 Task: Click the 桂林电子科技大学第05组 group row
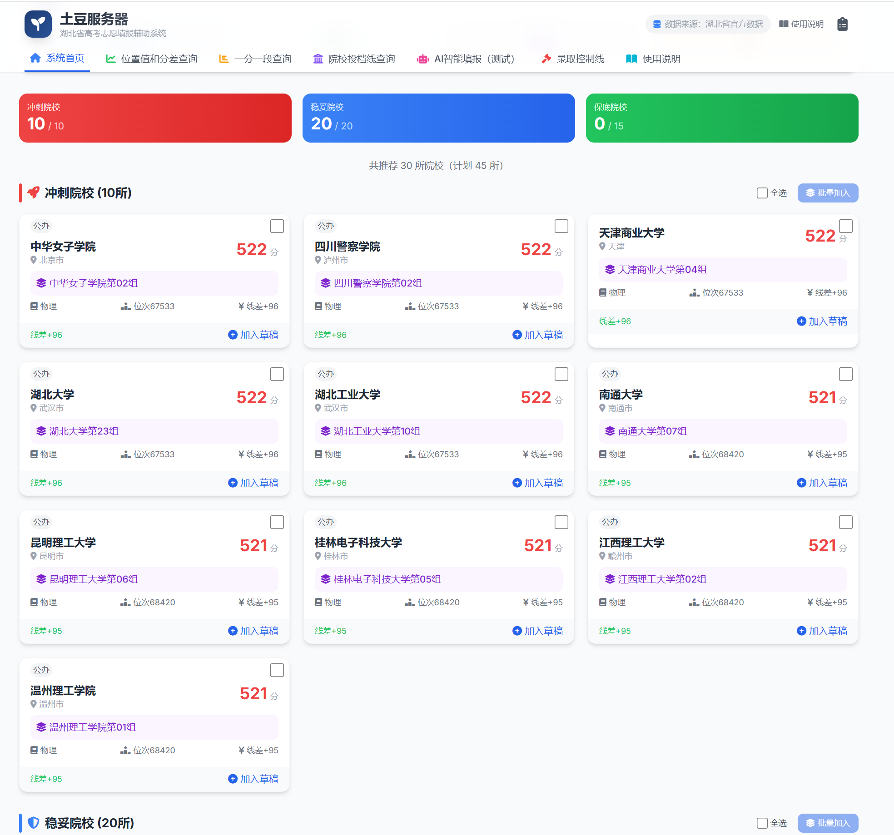[439, 579]
